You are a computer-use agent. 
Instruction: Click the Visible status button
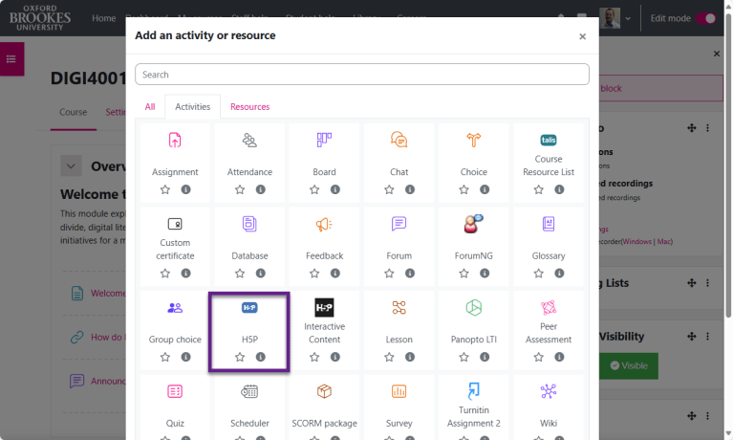coord(629,365)
